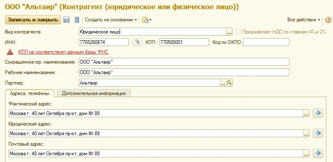Click the Код по ОКПО input field
The width and height of the screenshot is (333, 162).
click(266, 42)
